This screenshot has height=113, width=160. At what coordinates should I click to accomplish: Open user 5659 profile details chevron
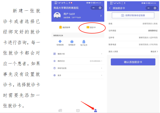point(101,16)
